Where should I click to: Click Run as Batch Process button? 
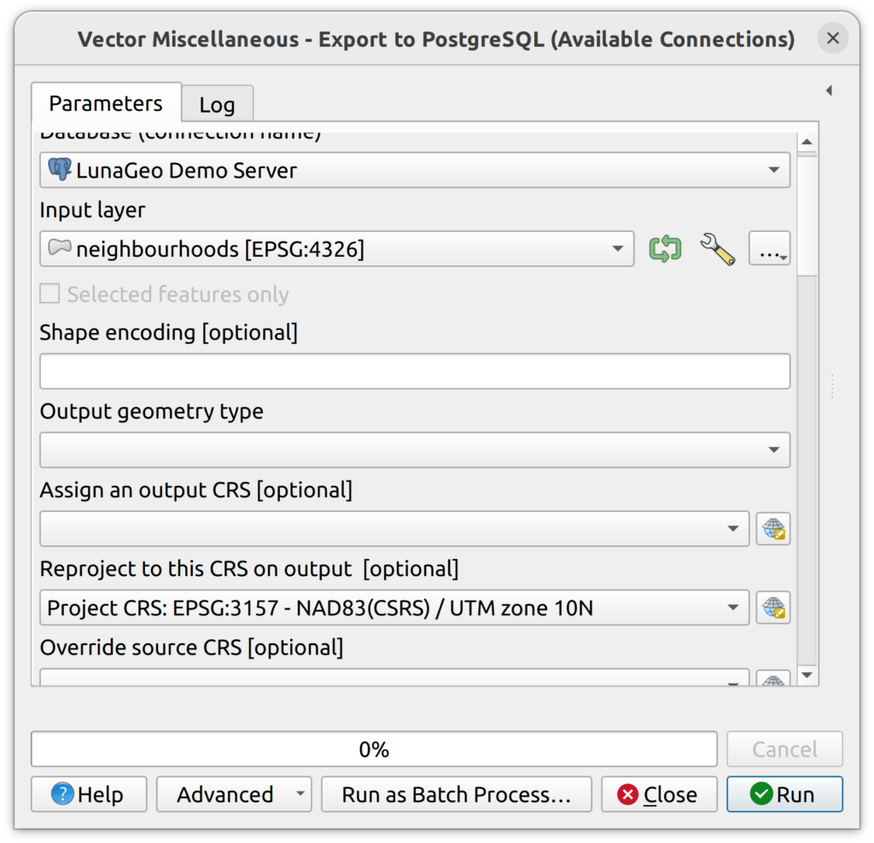456,794
